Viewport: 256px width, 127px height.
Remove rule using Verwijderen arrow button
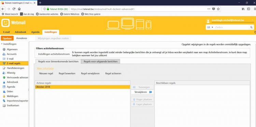[142, 92]
